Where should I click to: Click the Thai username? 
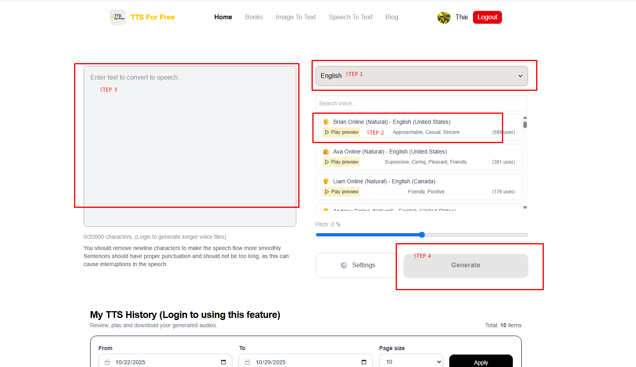pyautogui.click(x=462, y=17)
